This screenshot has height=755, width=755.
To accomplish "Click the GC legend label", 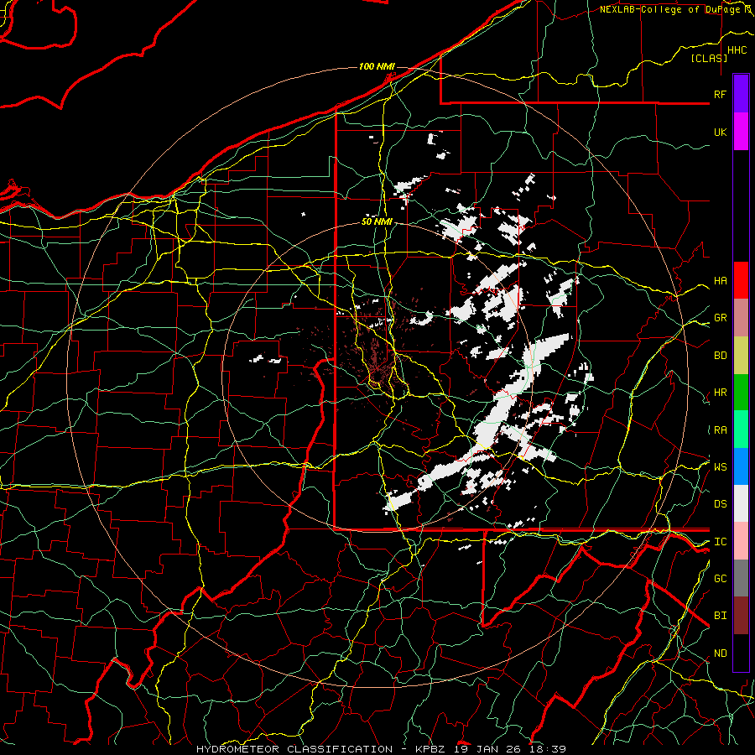I will click(x=721, y=579).
